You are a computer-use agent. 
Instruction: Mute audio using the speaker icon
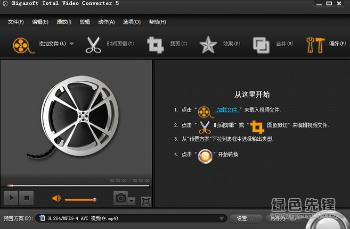[56, 199]
